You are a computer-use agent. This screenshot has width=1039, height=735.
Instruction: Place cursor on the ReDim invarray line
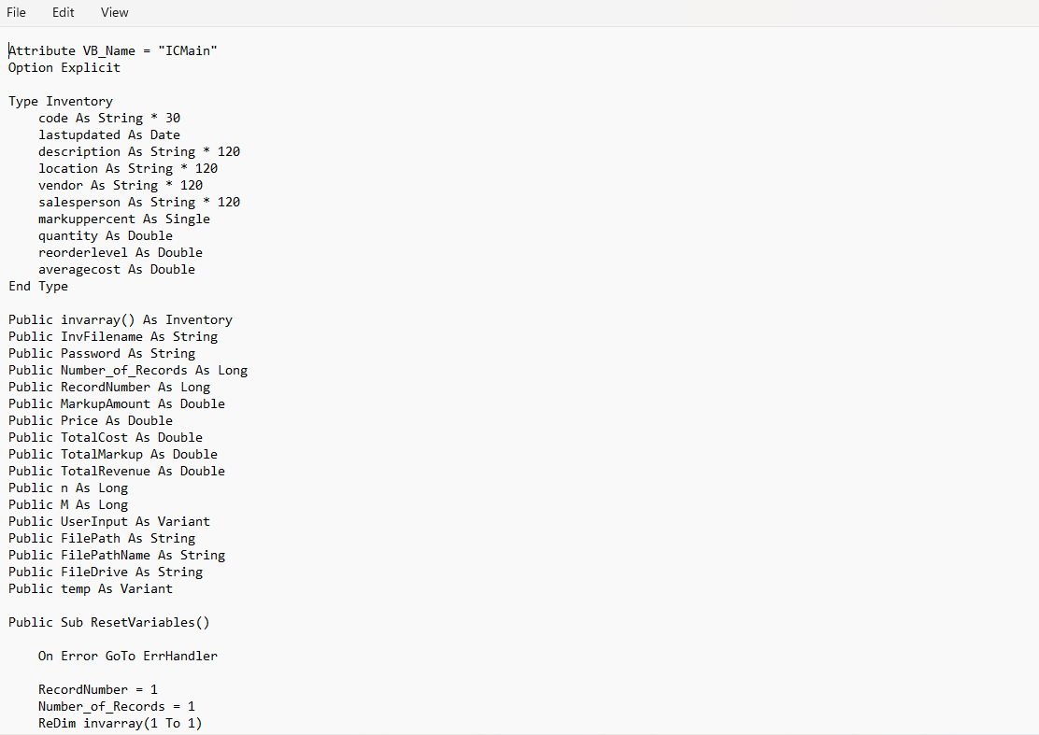click(120, 723)
